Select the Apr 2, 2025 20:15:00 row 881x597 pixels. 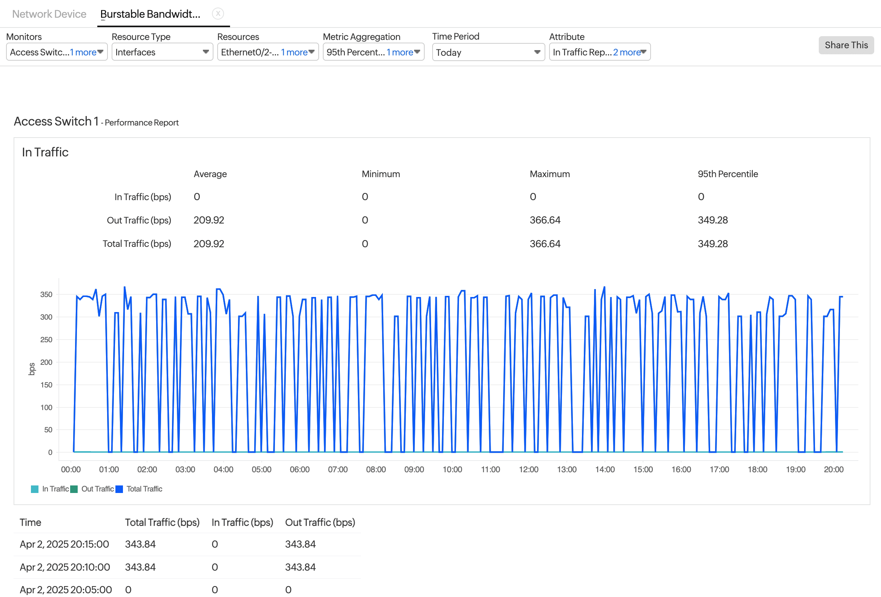coord(64,544)
